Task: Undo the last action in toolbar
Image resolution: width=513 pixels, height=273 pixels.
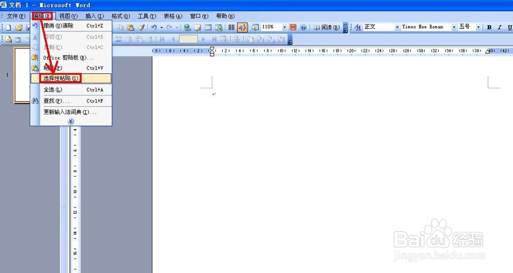Action: click(x=154, y=28)
